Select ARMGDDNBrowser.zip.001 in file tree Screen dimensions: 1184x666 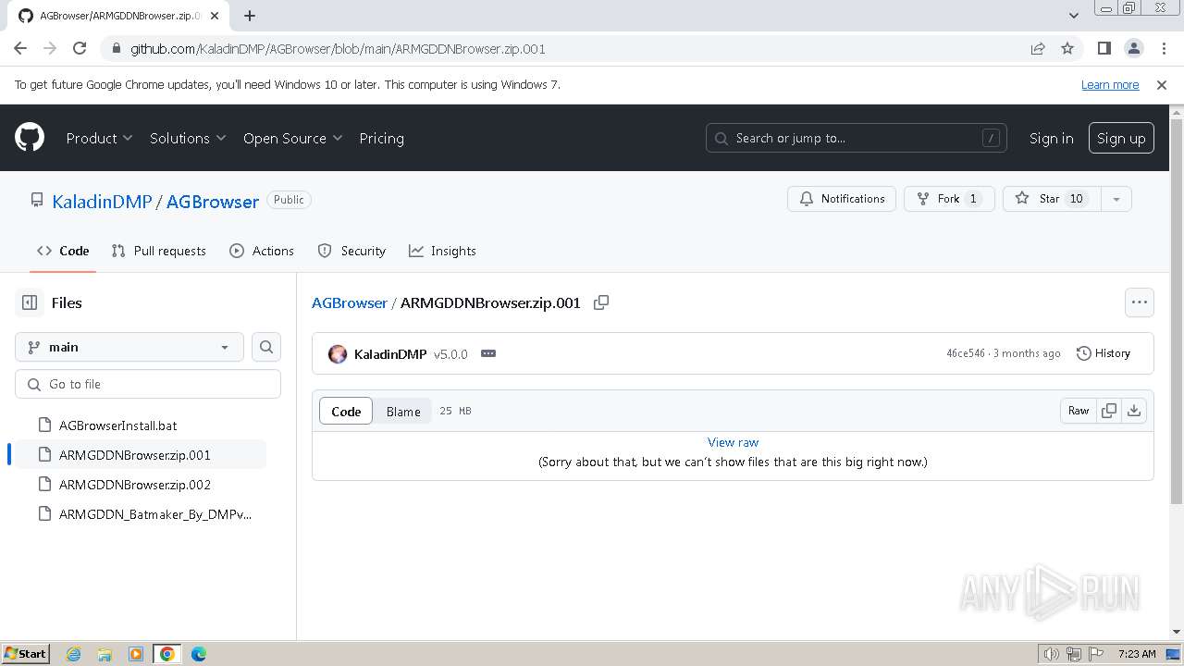pyautogui.click(x=142, y=455)
